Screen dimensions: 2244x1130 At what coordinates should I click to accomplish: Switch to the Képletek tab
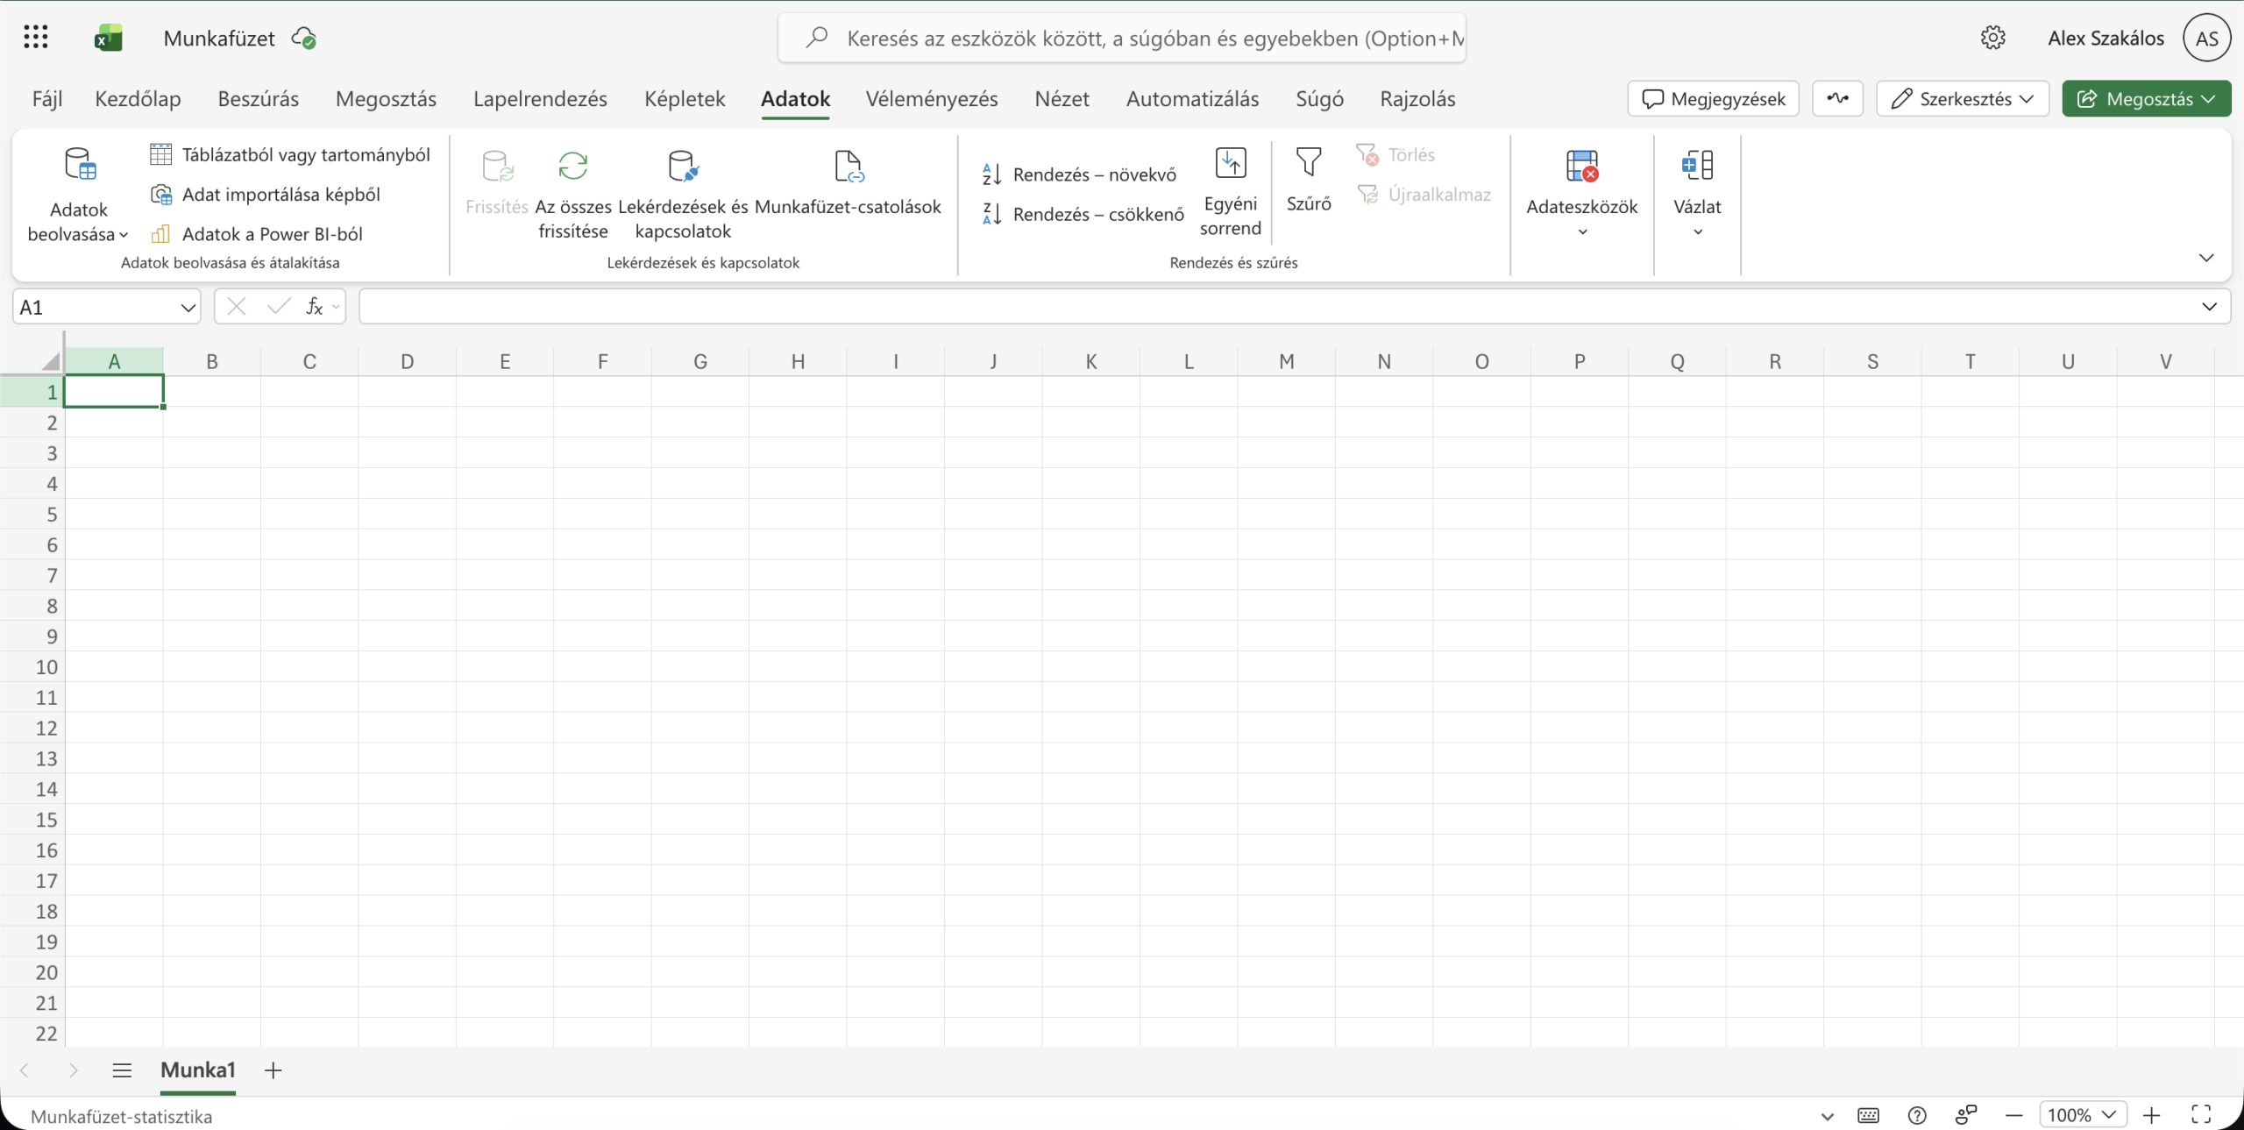[685, 99]
